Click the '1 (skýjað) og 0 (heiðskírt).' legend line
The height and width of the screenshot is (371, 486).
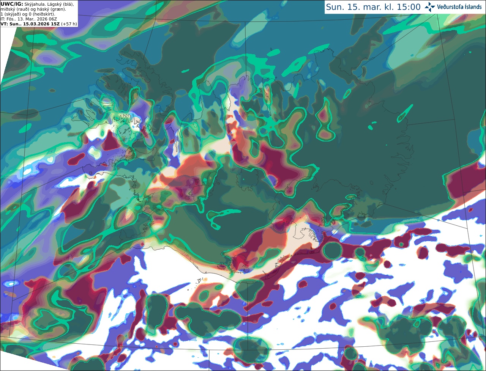coord(28,14)
